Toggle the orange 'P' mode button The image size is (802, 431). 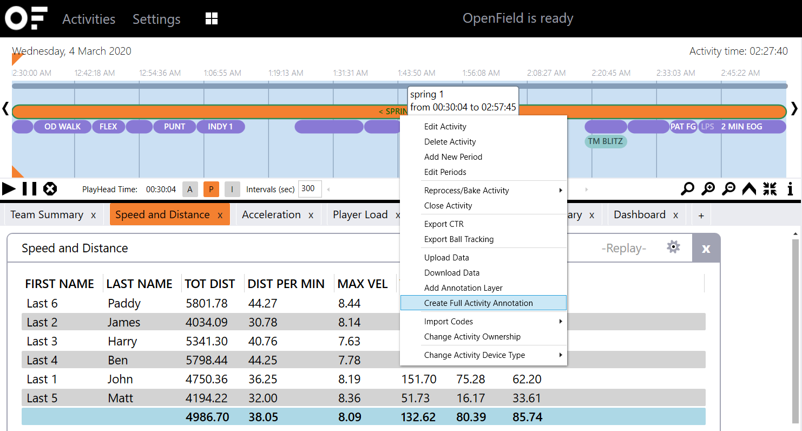point(211,189)
